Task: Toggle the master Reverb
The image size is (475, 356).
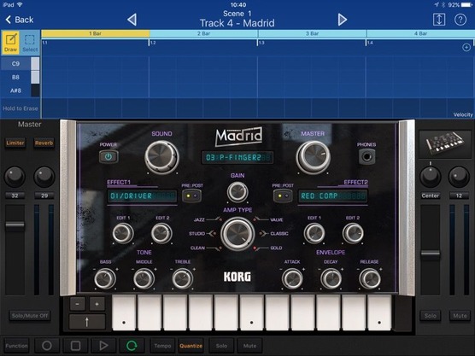Action: tap(44, 143)
